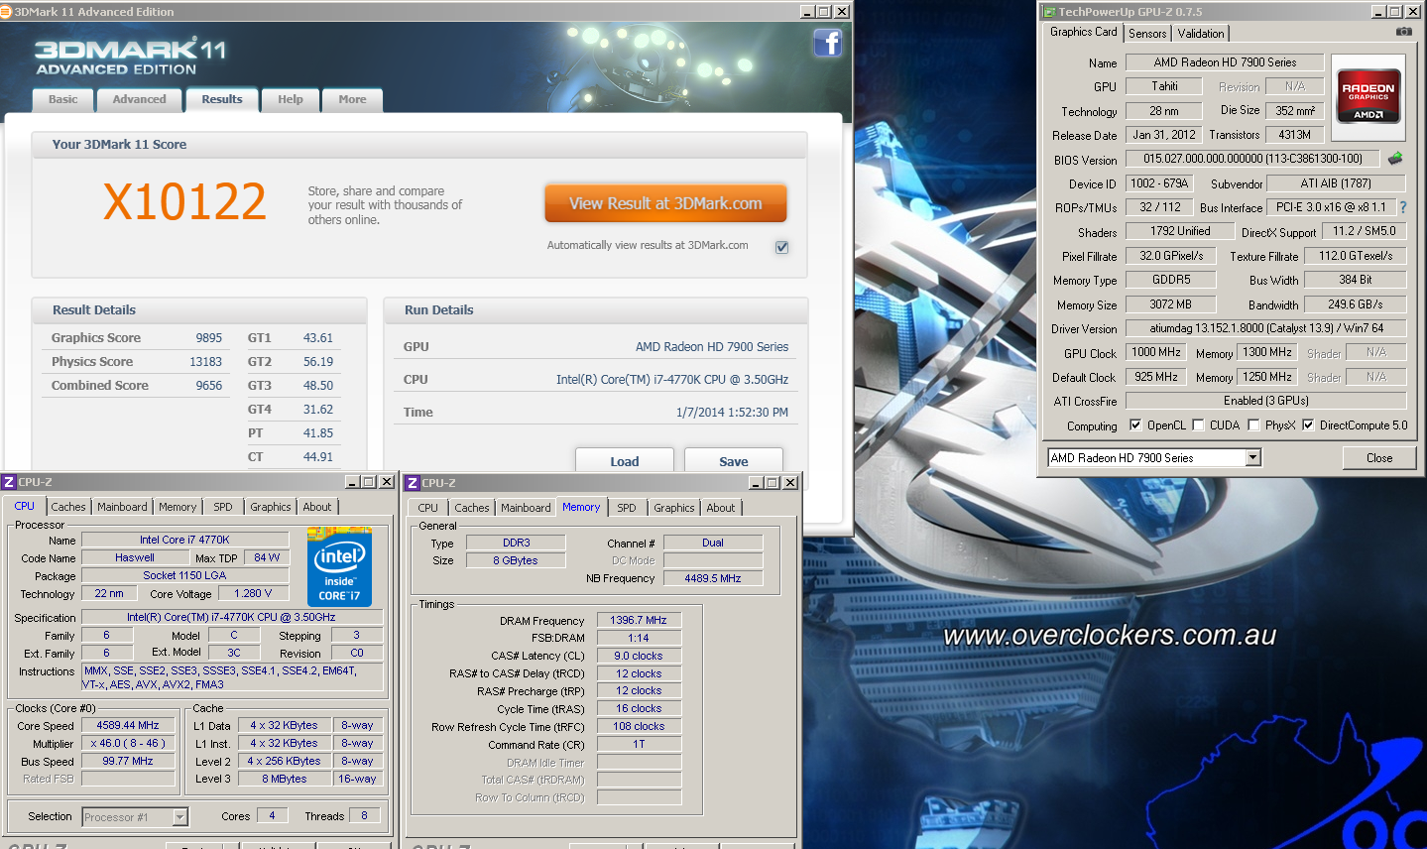Switch to Basic tab in 3DMark
Screen dimensions: 1427x849
pyautogui.click(x=62, y=99)
